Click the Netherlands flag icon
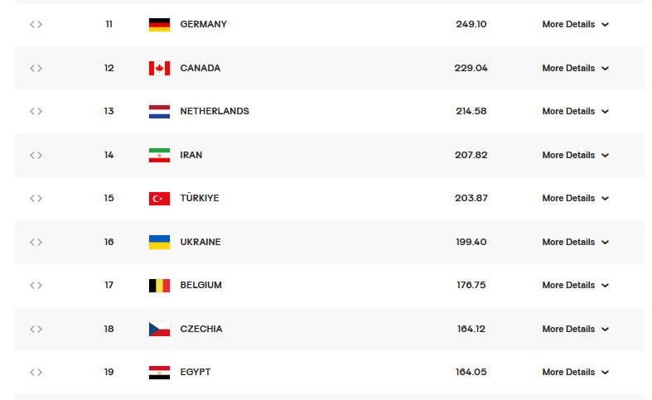This screenshot has height=400, width=652. click(159, 112)
